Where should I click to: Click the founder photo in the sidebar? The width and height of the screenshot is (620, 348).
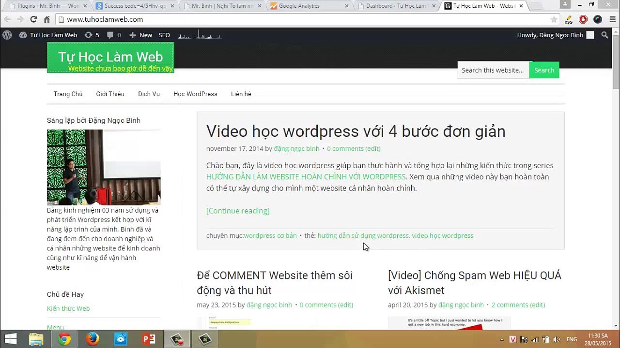tap(104, 167)
